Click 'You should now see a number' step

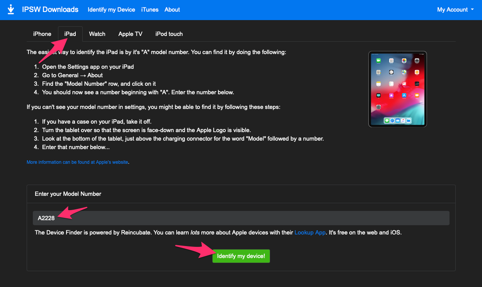point(138,92)
